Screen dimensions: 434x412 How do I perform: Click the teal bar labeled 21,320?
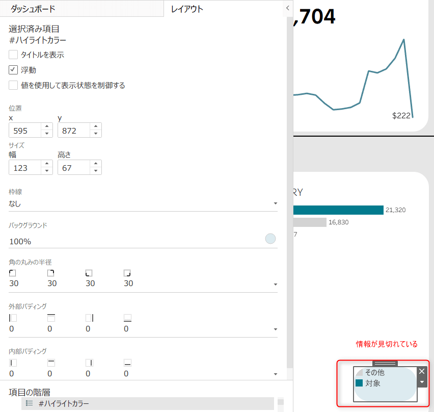tap(338, 210)
